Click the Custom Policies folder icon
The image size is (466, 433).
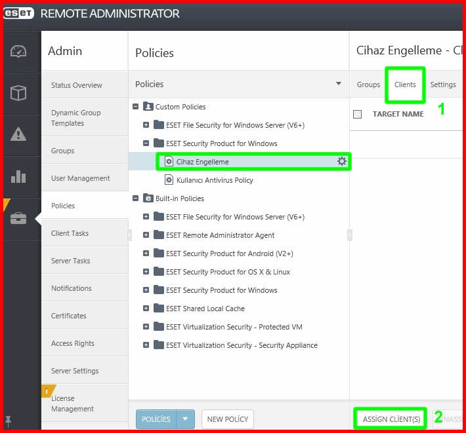click(148, 107)
